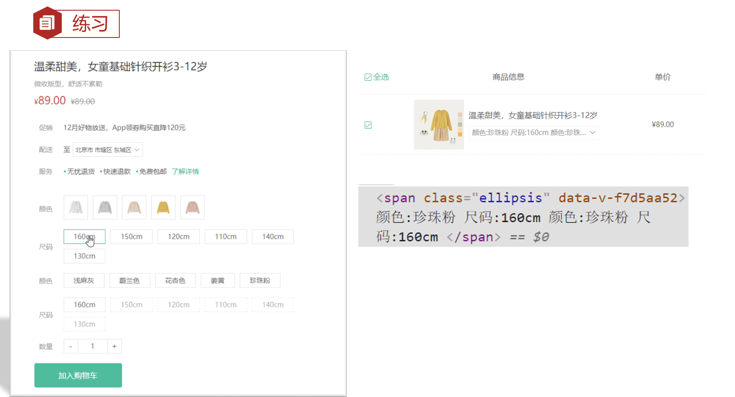735x397 pixels.
Task: Click the span class="ellipsis" code line
Action: [531, 198]
